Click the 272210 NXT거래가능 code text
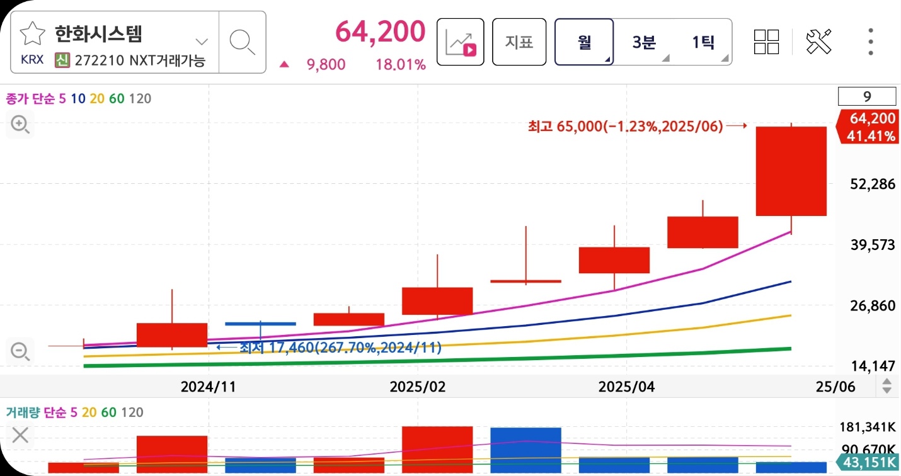The height and width of the screenshot is (476, 901). coord(140,61)
